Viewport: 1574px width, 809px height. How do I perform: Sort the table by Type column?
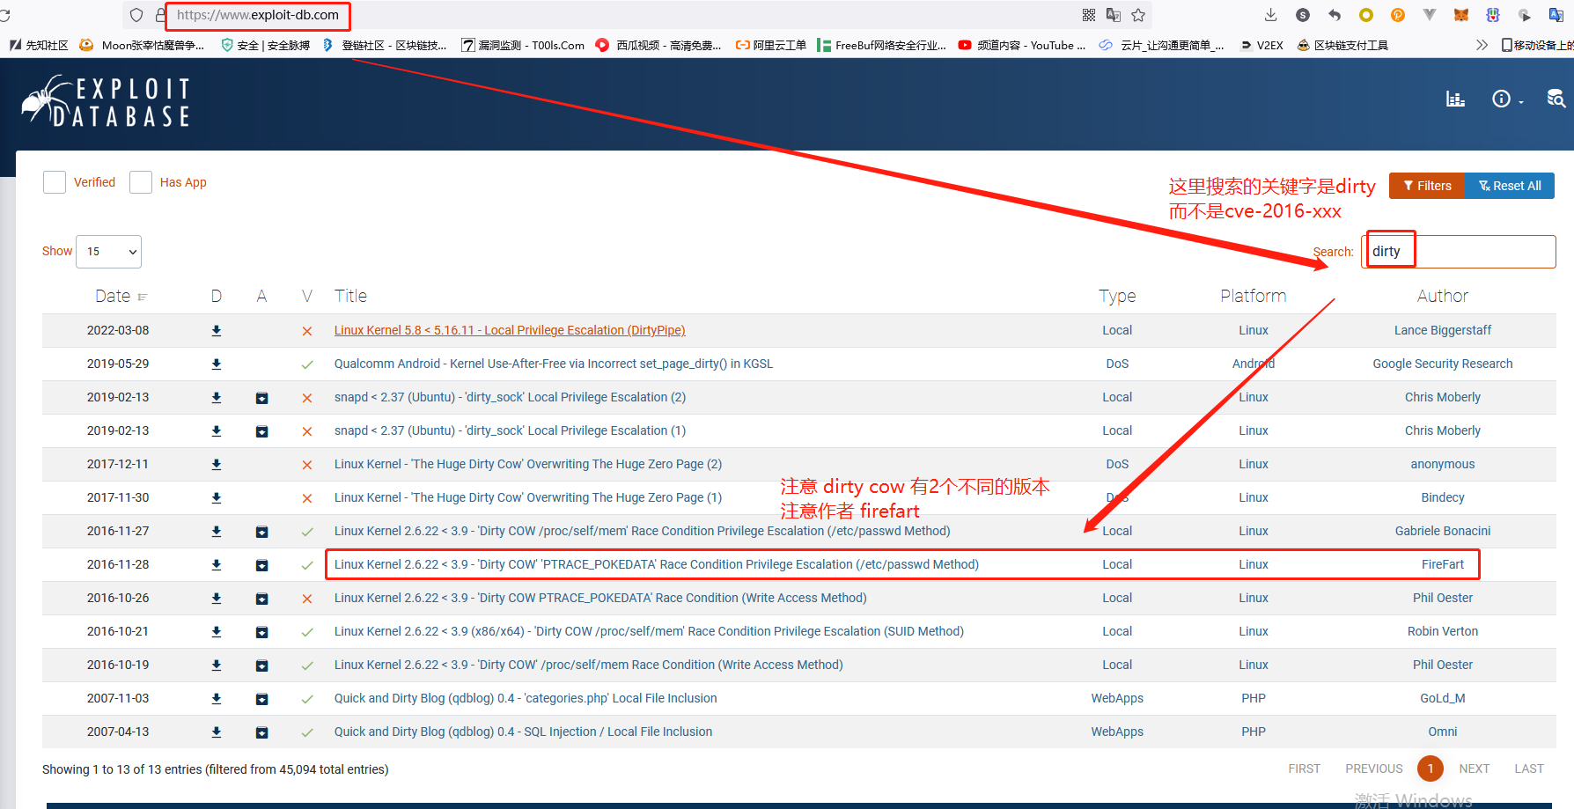tap(1117, 297)
